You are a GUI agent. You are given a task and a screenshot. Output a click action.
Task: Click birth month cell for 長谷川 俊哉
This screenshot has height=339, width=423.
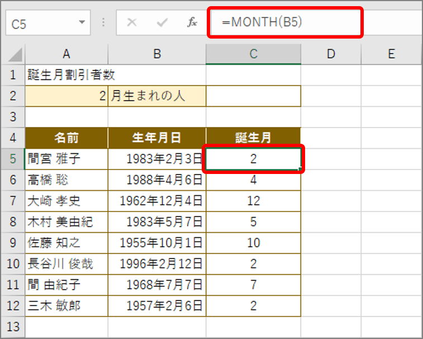click(x=253, y=264)
